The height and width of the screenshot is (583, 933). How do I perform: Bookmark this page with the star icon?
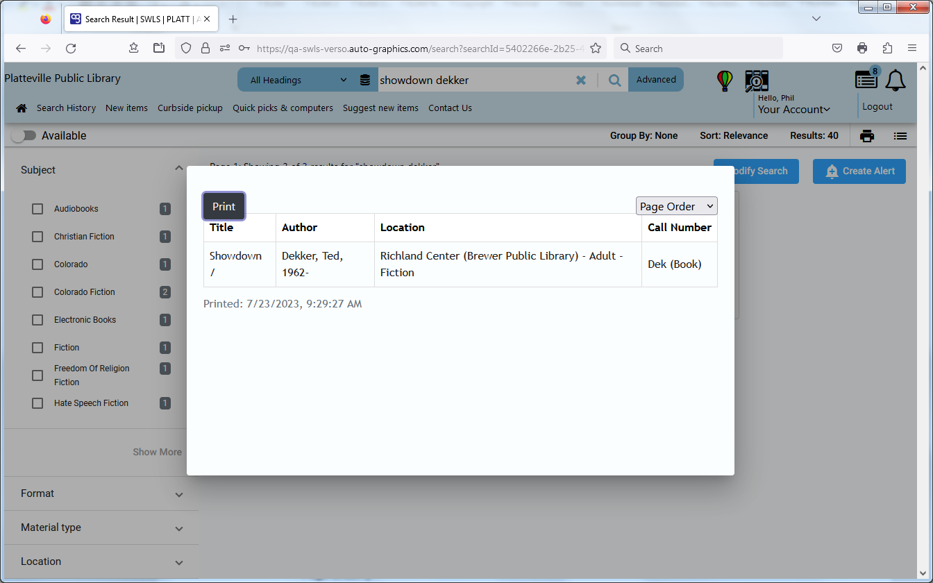(595, 48)
